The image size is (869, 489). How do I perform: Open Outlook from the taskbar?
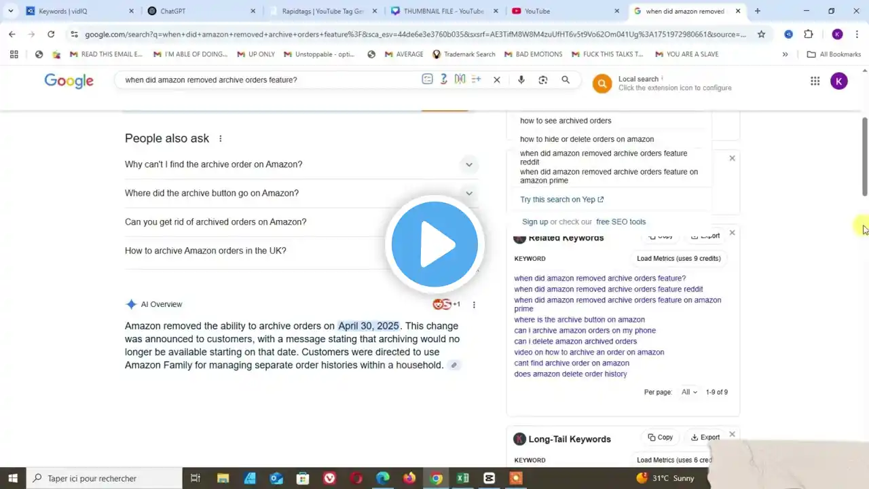[x=276, y=478]
